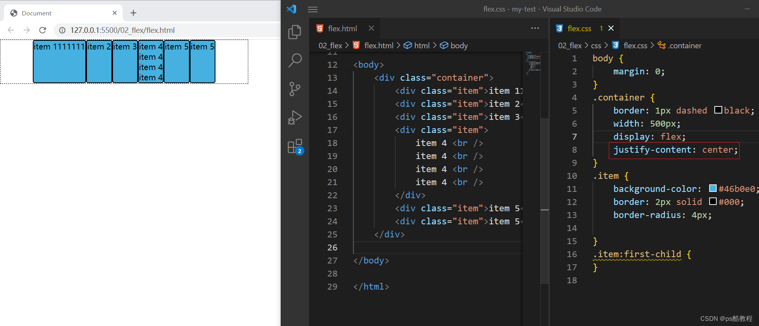This screenshot has width=759, height=326.
Task: Click the VS Code logo icon
Action: [292, 9]
